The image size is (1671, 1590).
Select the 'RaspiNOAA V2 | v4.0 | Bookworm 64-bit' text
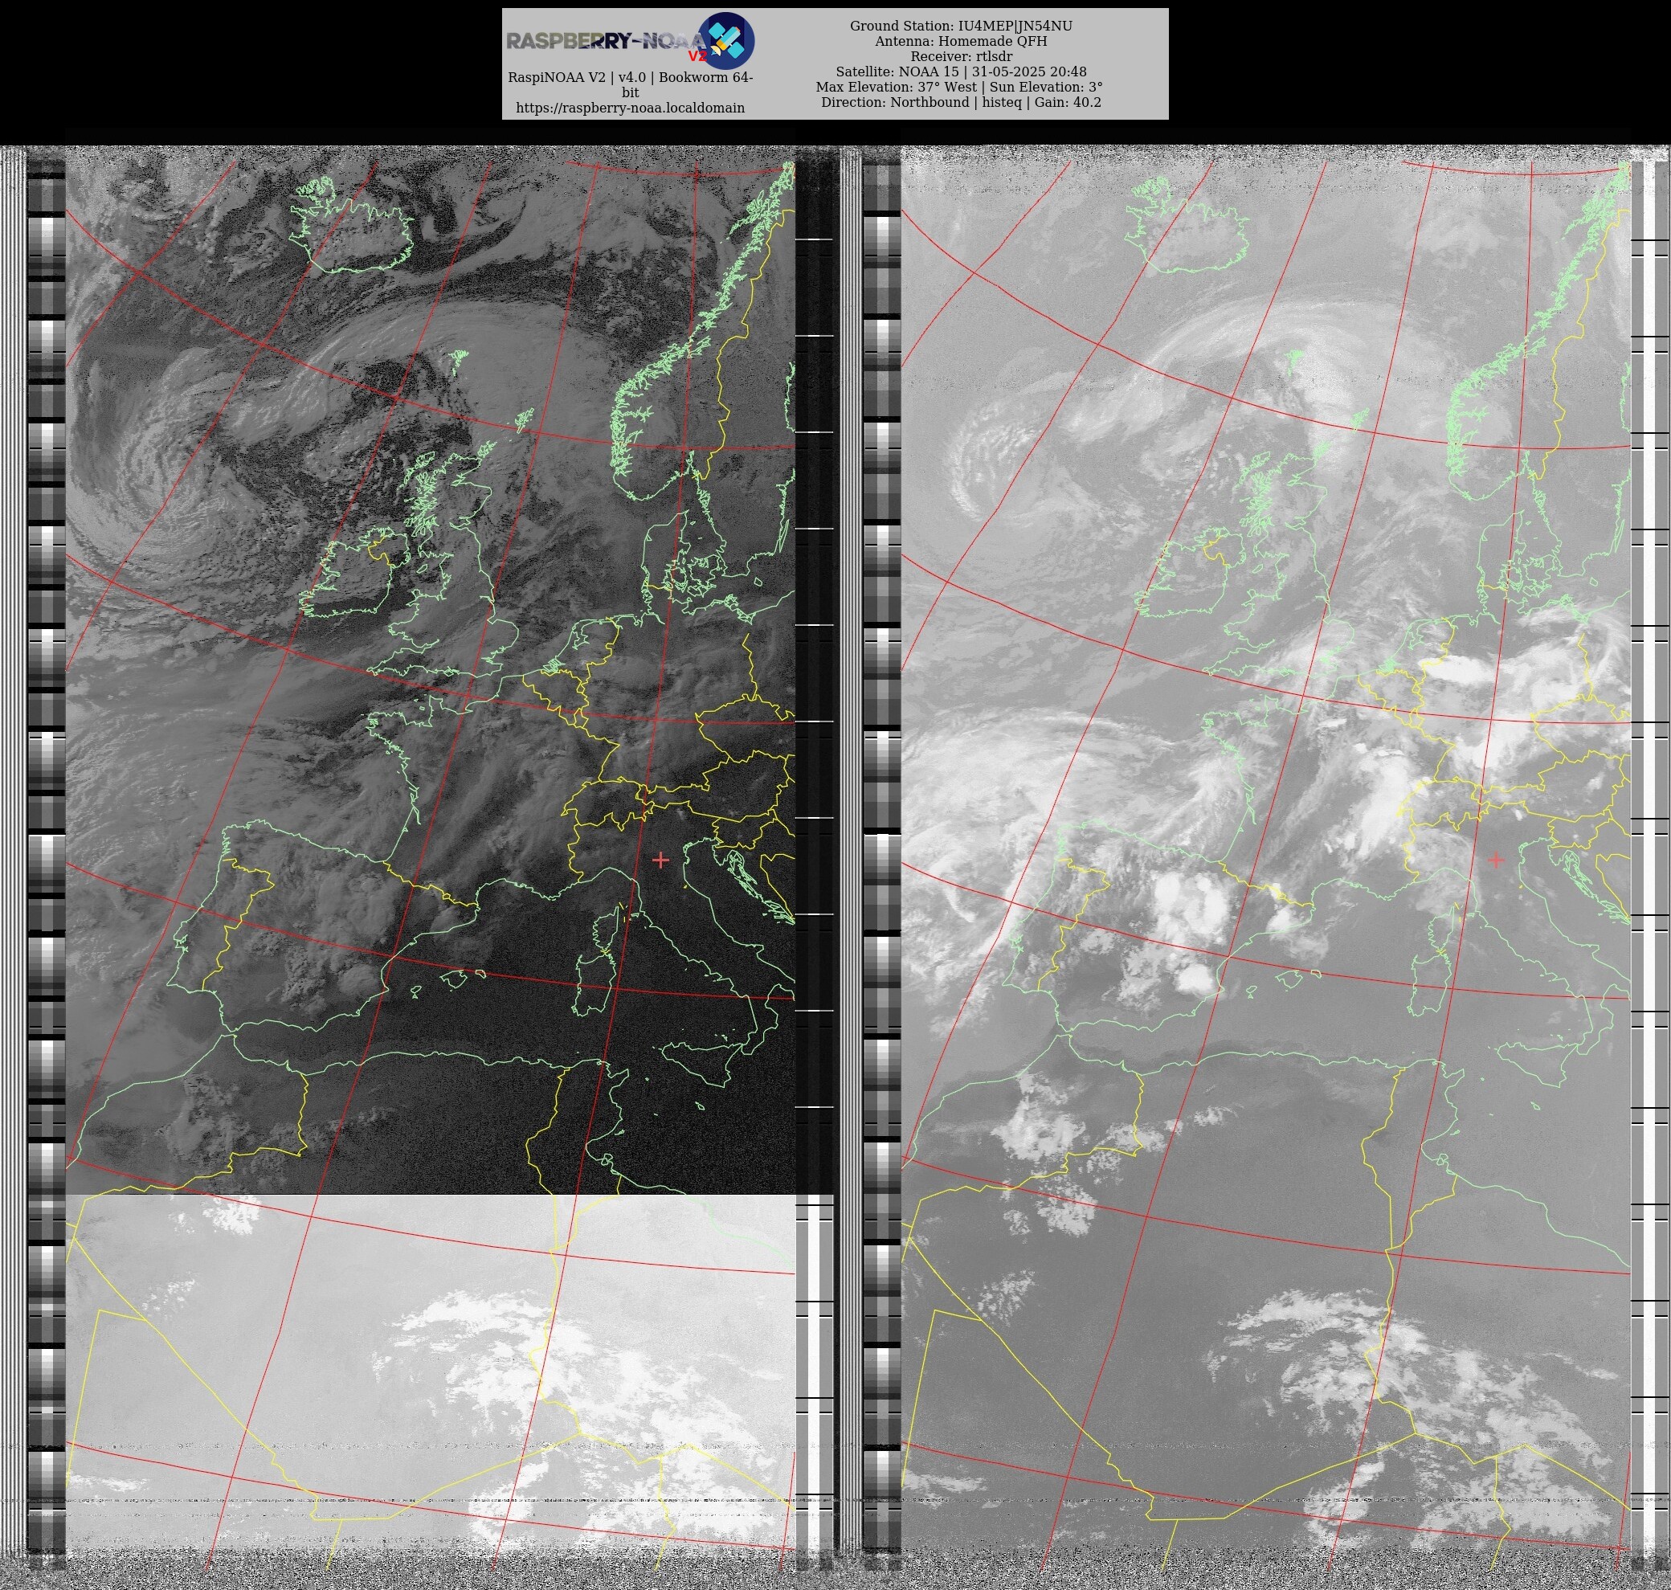(x=630, y=84)
